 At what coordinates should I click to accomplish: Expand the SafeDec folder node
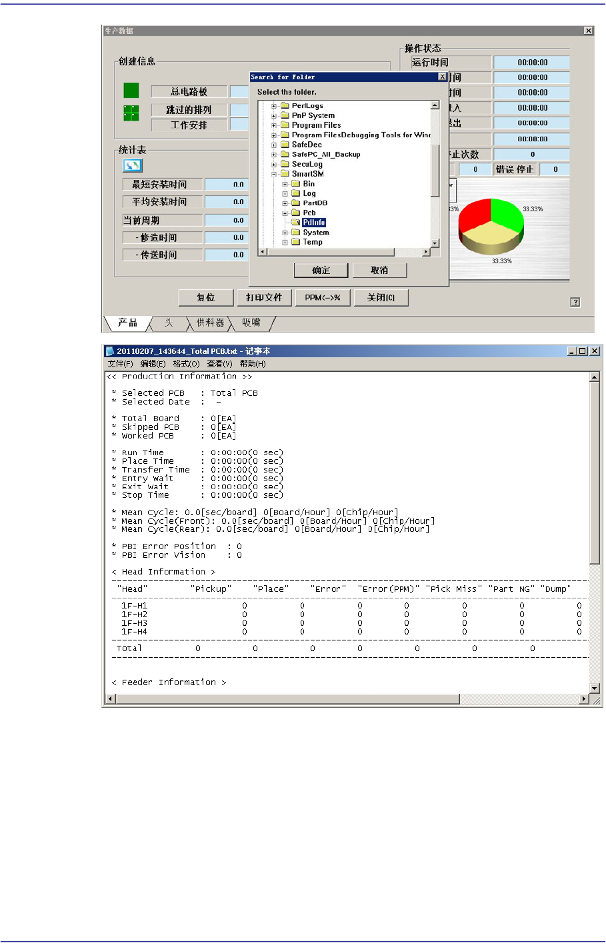274,145
